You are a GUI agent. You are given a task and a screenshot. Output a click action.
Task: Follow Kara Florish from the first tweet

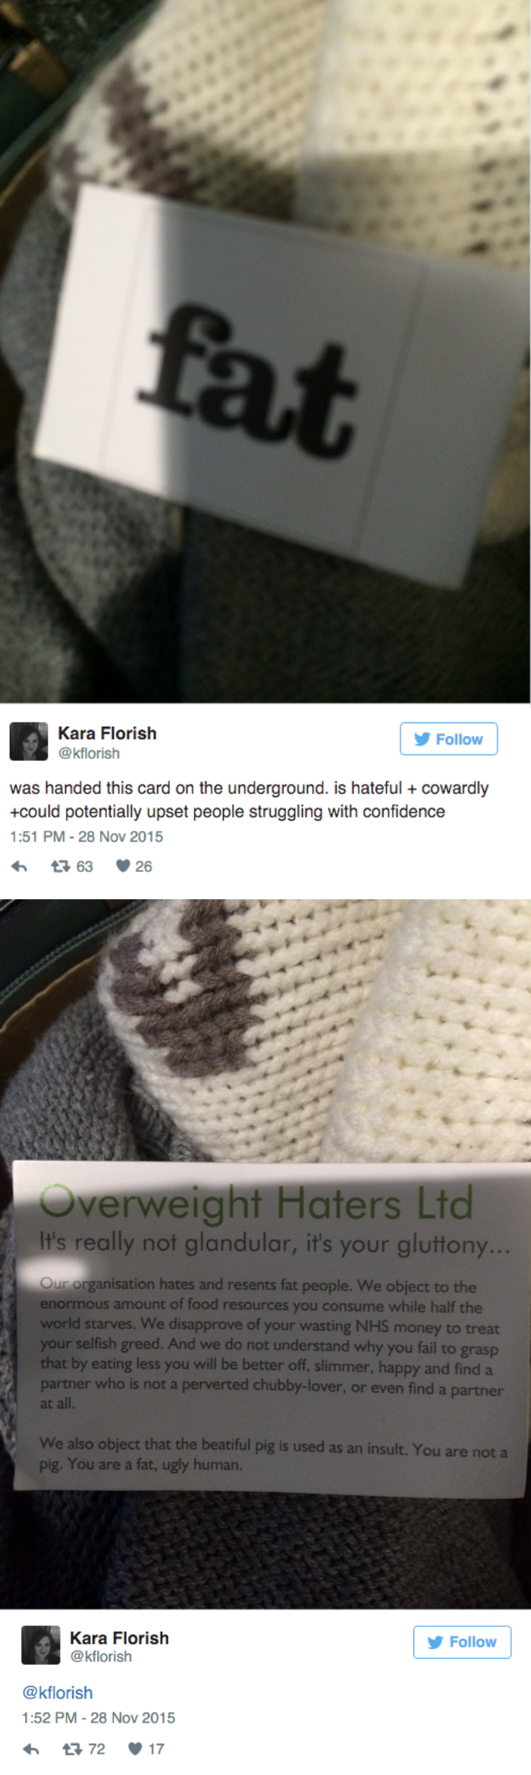coord(448,739)
